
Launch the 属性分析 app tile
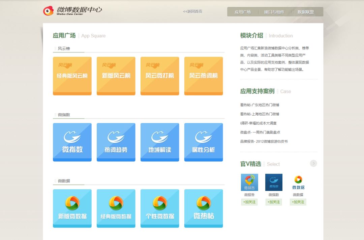click(x=203, y=142)
